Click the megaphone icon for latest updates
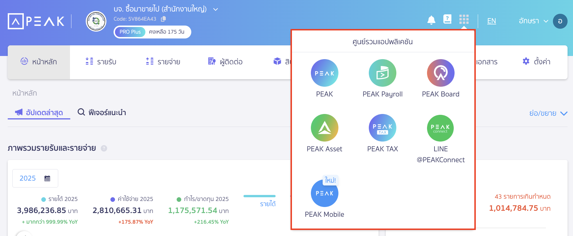Viewport: 573px width, 236px height. [19, 112]
